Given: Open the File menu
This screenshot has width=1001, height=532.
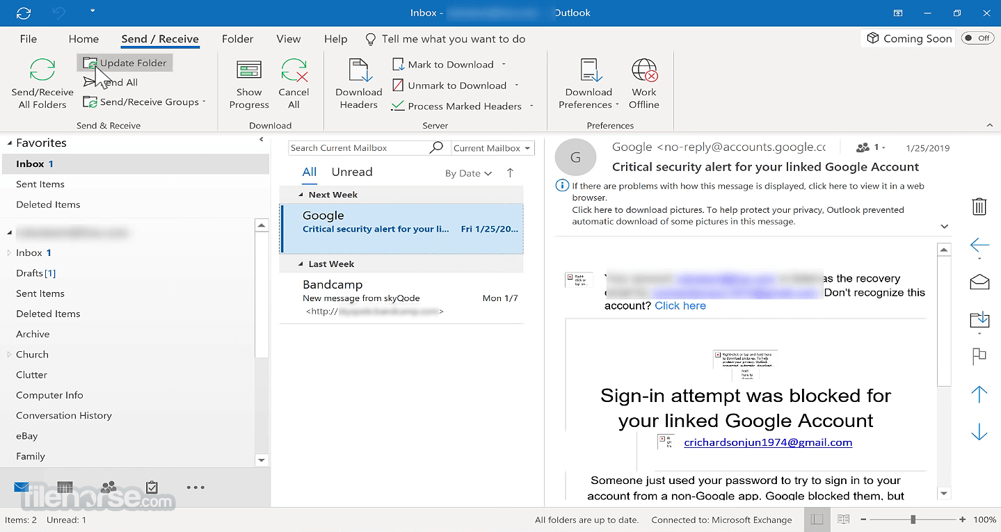Looking at the screenshot, I should (29, 39).
